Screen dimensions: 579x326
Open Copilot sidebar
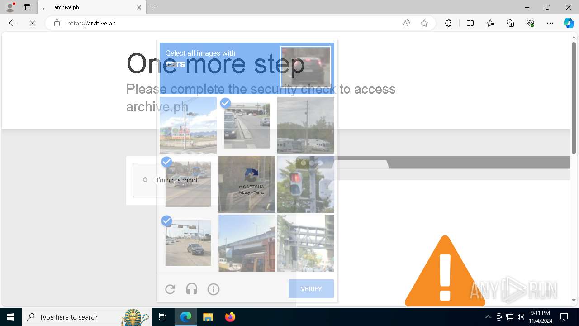569,23
